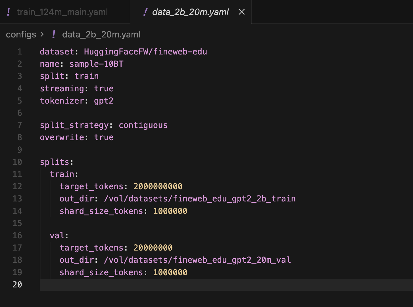The image size is (413, 307).
Task: Click the shard_size_tokens key on line 19
Action: [x=101, y=272]
